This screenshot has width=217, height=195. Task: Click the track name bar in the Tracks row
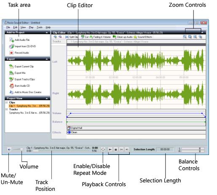[x=136, y=42]
